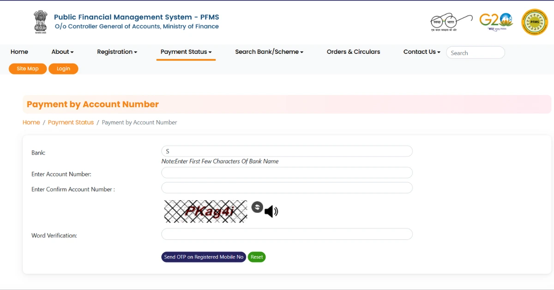This screenshot has width=554, height=290.
Task: Click the Public Financial Management System title
Action: pos(137,17)
